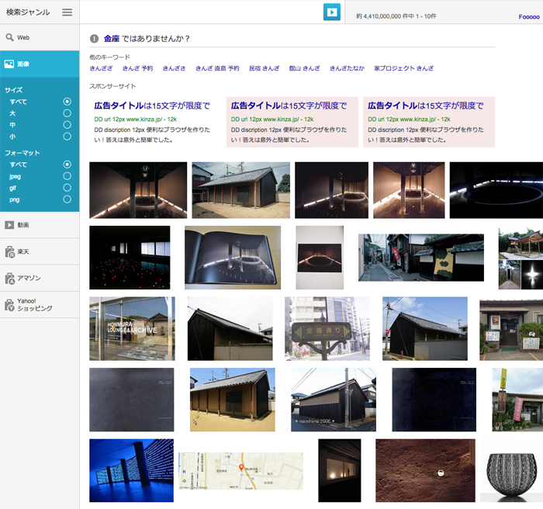Image resolution: width=543 pixels, height=509 pixels.
Task: Select the 中 size radio button
Action: point(67,125)
